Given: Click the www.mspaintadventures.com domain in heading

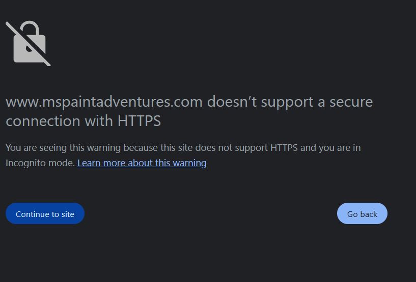Looking at the screenshot, I should coord(104,102).
